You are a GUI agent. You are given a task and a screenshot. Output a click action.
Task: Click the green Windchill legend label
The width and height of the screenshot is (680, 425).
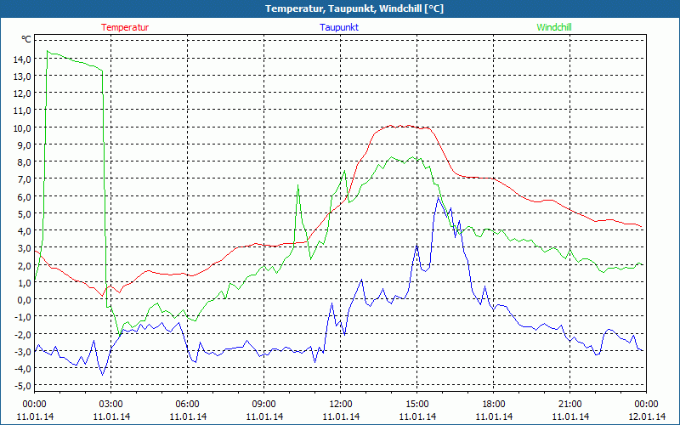pyautogui.click(x=554, y=27)
